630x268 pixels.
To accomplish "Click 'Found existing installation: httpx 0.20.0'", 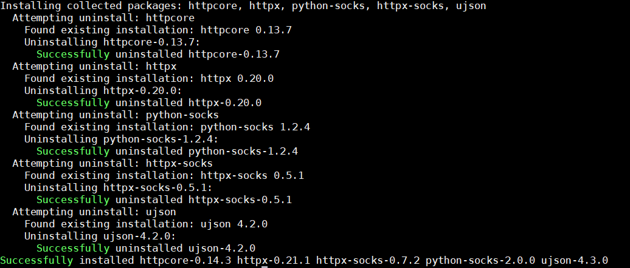I will click(149, 78).
